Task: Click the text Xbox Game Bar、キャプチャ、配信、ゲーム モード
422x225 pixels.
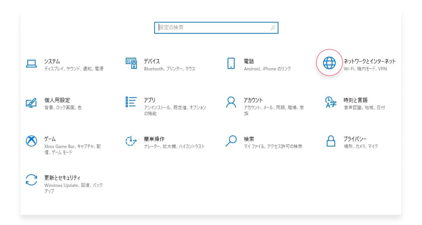Action: pyautogui.click(x=73, y=149)
